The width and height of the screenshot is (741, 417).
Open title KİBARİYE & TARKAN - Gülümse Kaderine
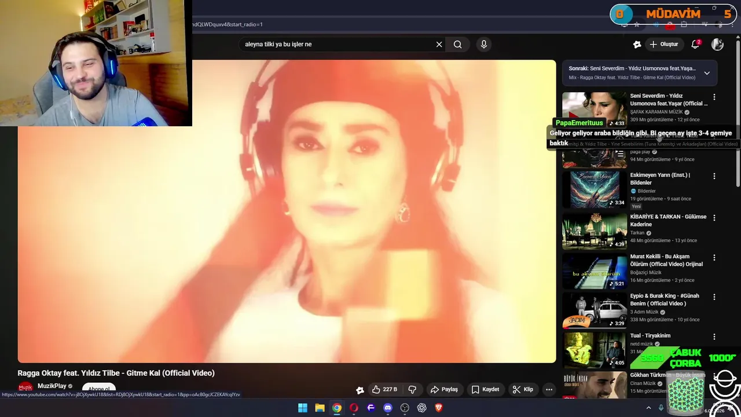[x=668, y=220]
